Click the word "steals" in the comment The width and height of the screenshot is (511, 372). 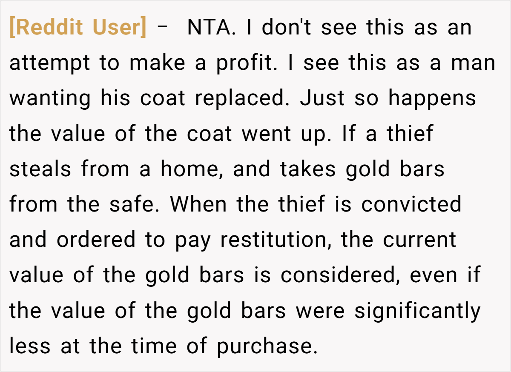(40, 169)
